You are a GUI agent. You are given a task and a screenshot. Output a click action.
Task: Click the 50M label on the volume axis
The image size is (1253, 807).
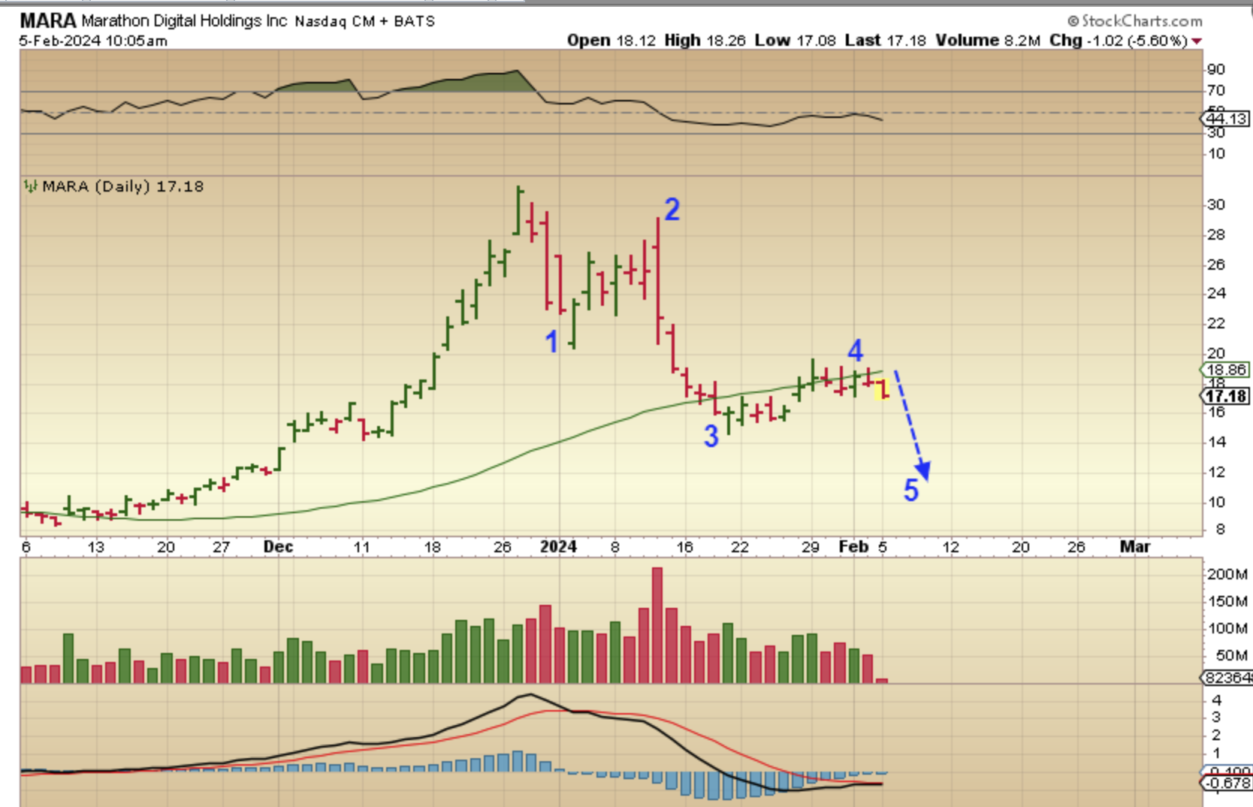[1231, 655]
